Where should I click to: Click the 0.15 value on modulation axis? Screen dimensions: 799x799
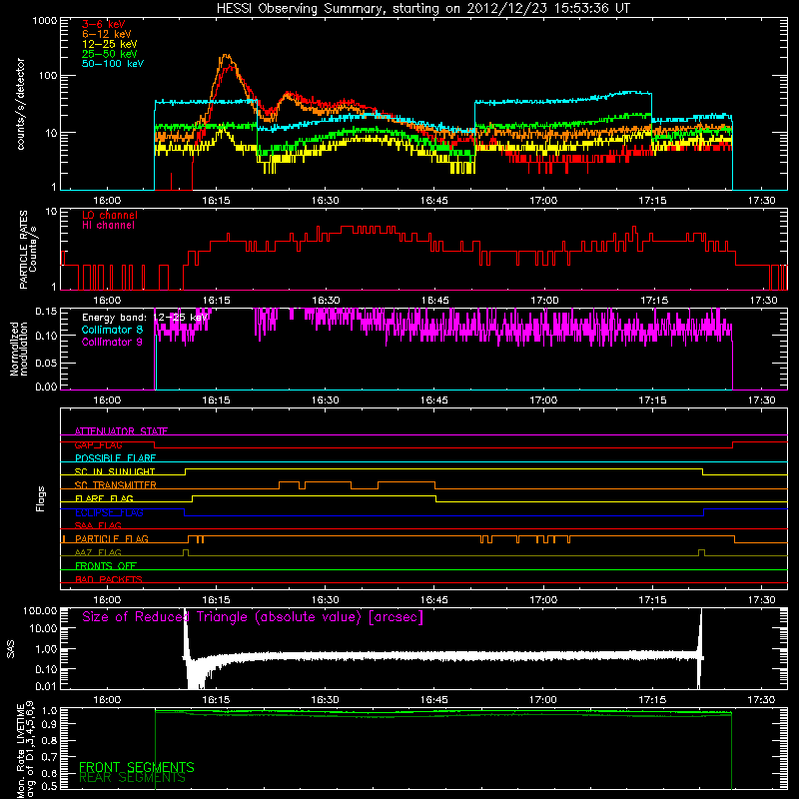(x=46, y=311)
